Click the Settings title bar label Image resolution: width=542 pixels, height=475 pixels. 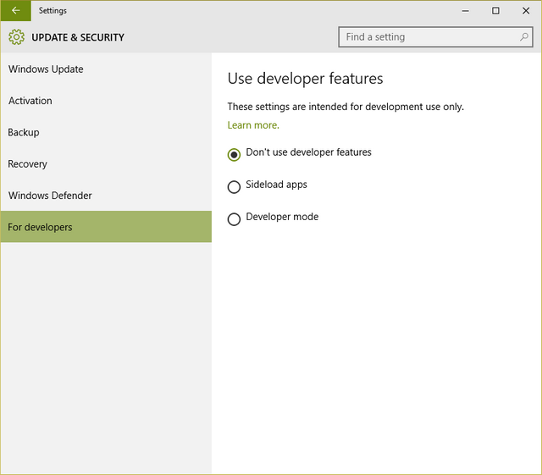53,11
